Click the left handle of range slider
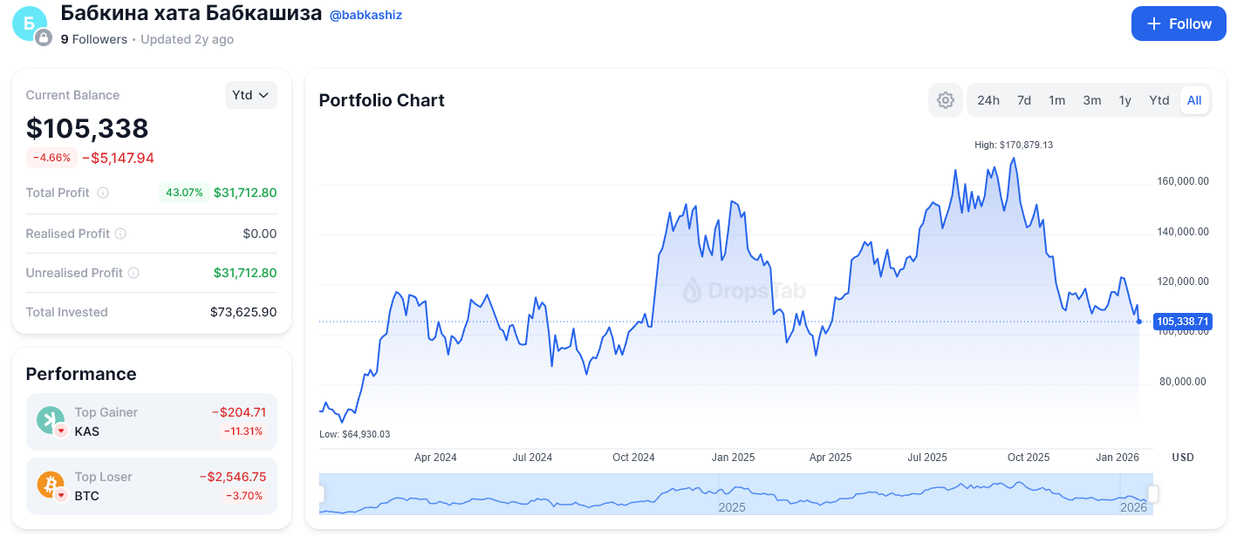The height and width of the screenshot is (536, 1237). click(321, 494)
